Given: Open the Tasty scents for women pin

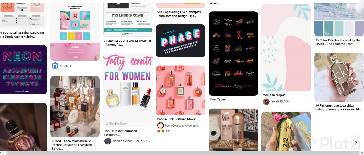Looking at the screenshot, I should tap(128, 90).
